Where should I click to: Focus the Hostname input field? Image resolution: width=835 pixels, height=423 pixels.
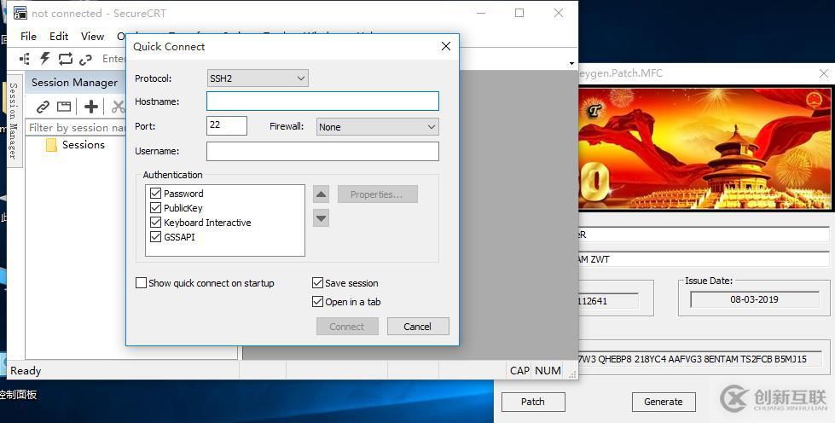coord(322,101)
